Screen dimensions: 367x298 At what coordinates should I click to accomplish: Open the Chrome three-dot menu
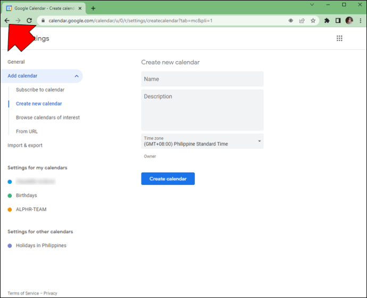(360, 21)
